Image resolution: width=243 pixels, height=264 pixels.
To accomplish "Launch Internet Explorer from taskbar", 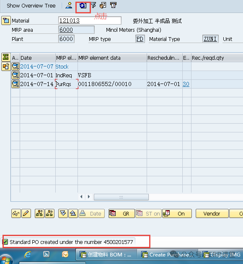I will tap(28, 254).
